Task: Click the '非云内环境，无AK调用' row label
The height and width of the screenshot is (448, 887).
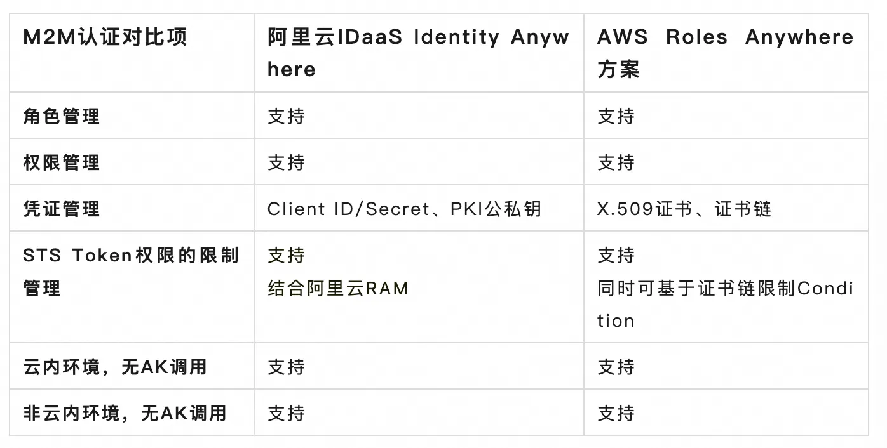Action: click(x=125, y=413)
